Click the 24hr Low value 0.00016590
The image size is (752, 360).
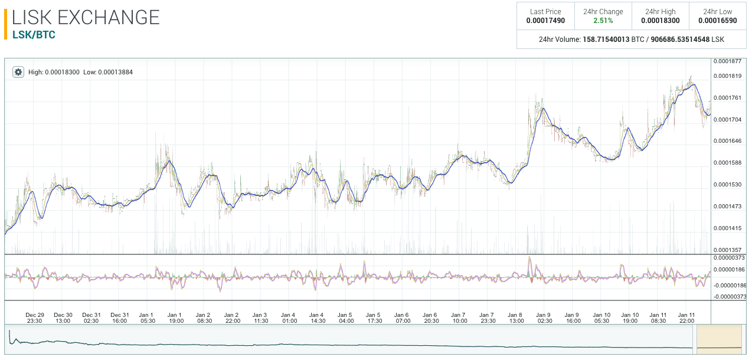coord(718,21)
